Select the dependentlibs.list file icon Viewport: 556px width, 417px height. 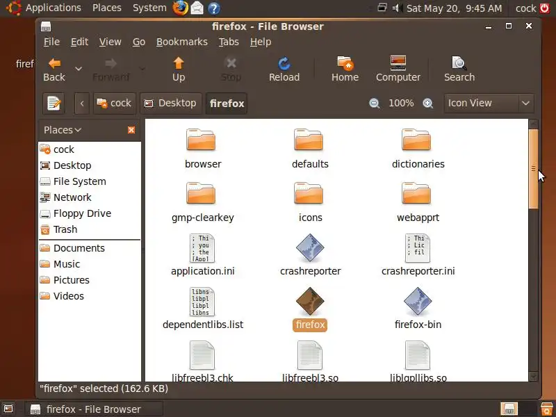tap(202, 302)
